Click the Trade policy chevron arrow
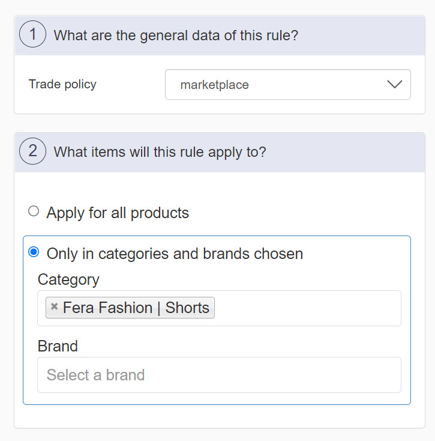The height and width of the screenshot is (441, 435). 394,85
